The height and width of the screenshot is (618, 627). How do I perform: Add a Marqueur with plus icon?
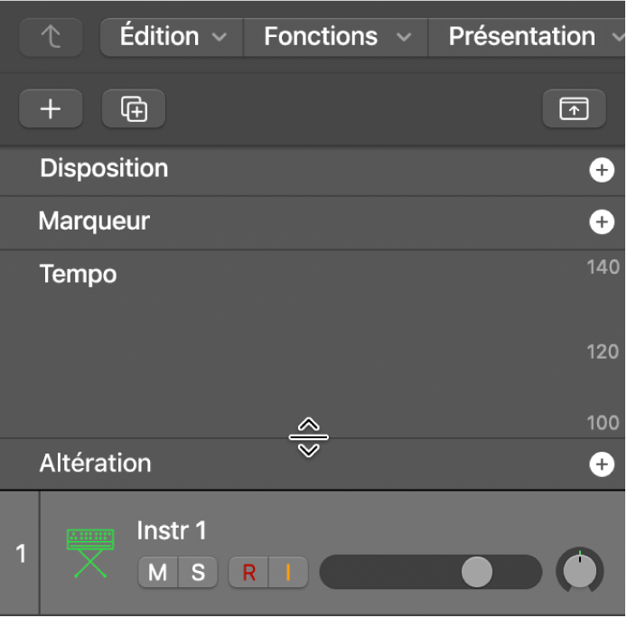tap(602, 222)
